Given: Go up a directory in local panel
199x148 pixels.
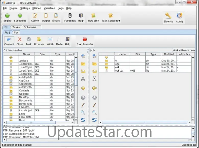Looking at the screenshot, I should (x=11, y=57).
